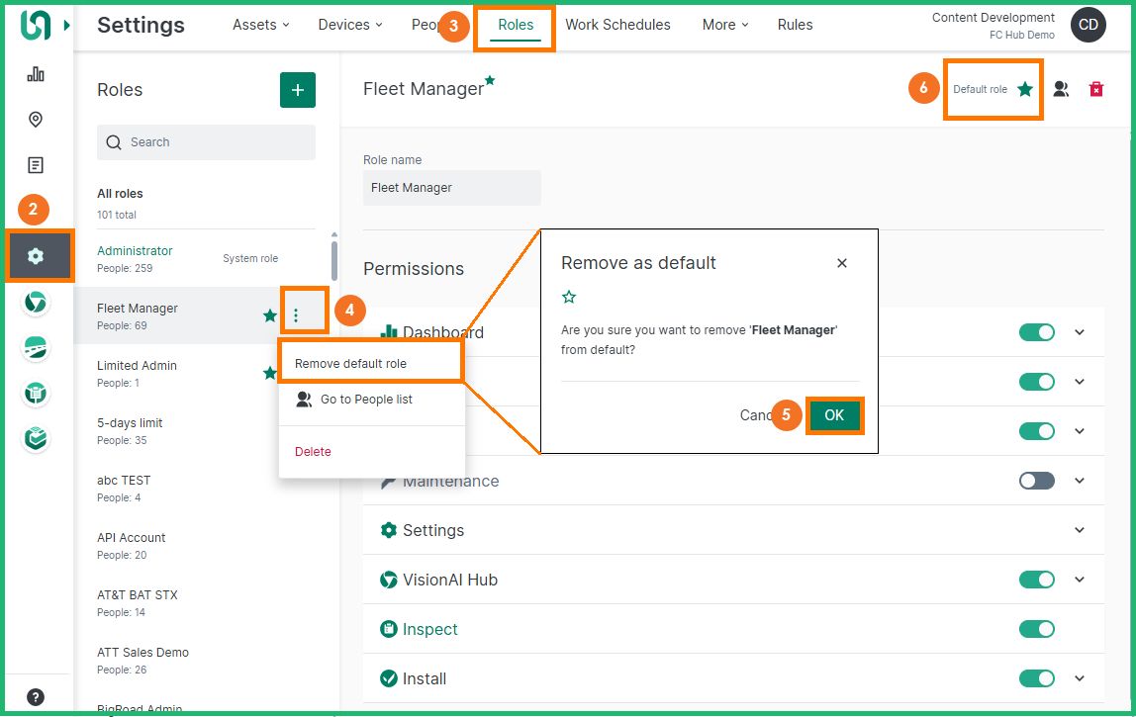This screenshot has width=1136, height=717.
Task: Open the people list icon in header
Action: pos(1061,89)
